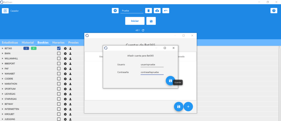The height and width of the screenshot is (121, 281).
Task: Open CODERE settings gear
Action: (x=65, y=79)
